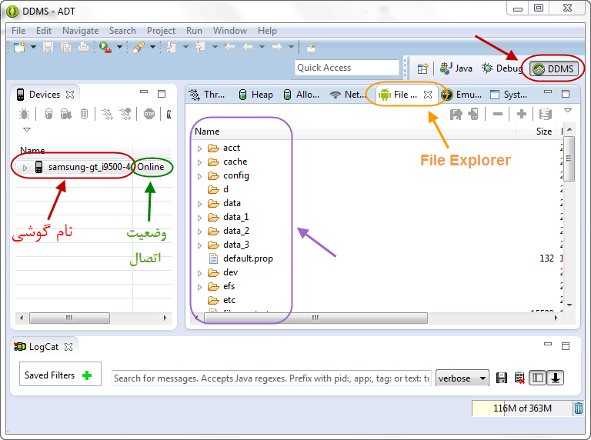591x440 pixels.
Task: Switch to the Java perspective
Action: 456,68
